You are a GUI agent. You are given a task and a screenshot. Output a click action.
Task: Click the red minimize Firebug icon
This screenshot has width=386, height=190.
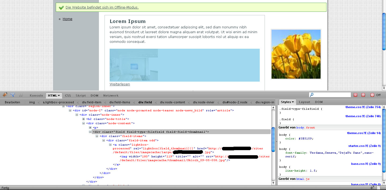pos(355,95)
